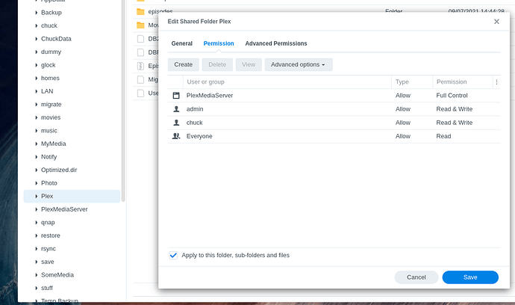
Task: Open the column options menu icon
Action: point(496,82)
